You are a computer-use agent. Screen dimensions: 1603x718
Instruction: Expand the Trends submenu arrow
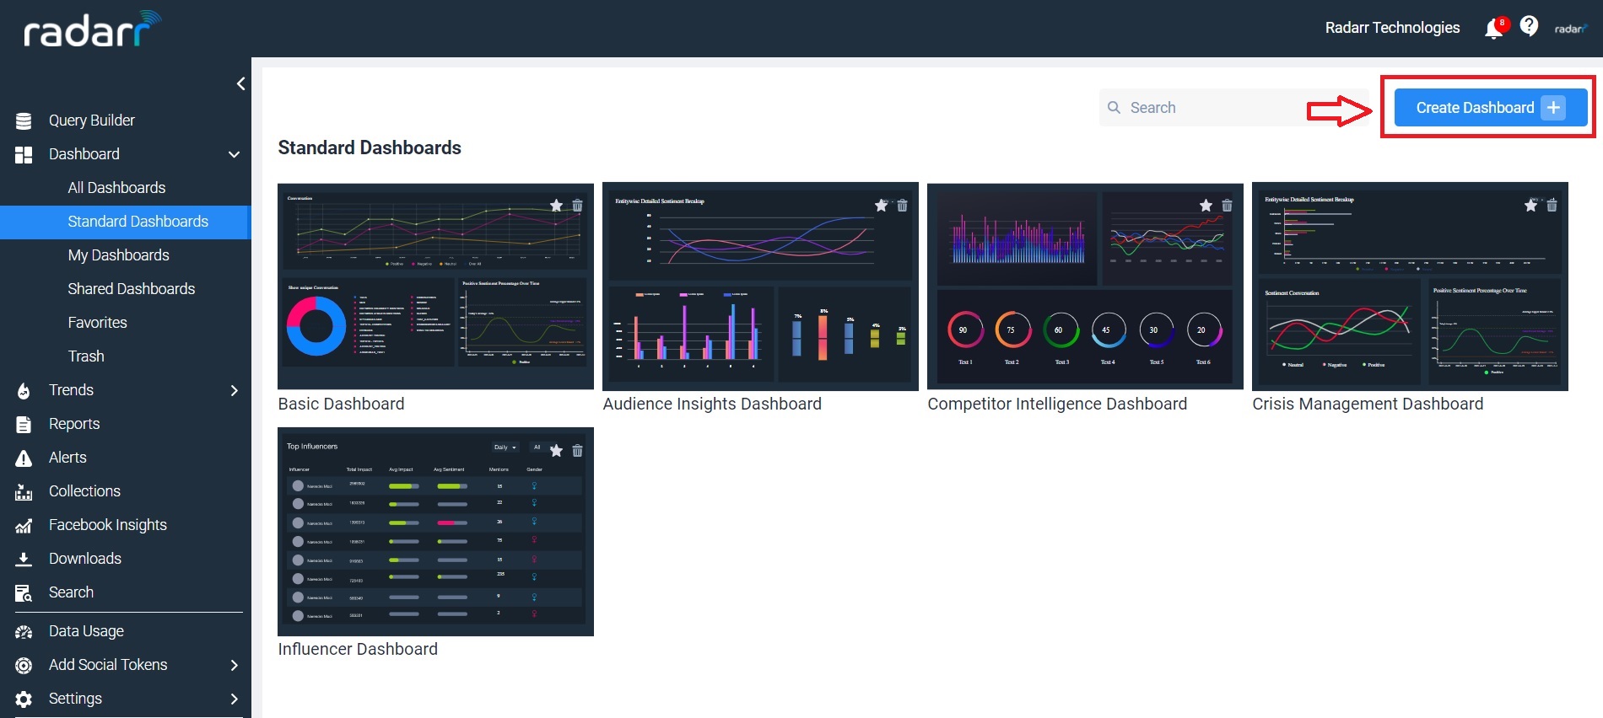(x=234, y=390)
